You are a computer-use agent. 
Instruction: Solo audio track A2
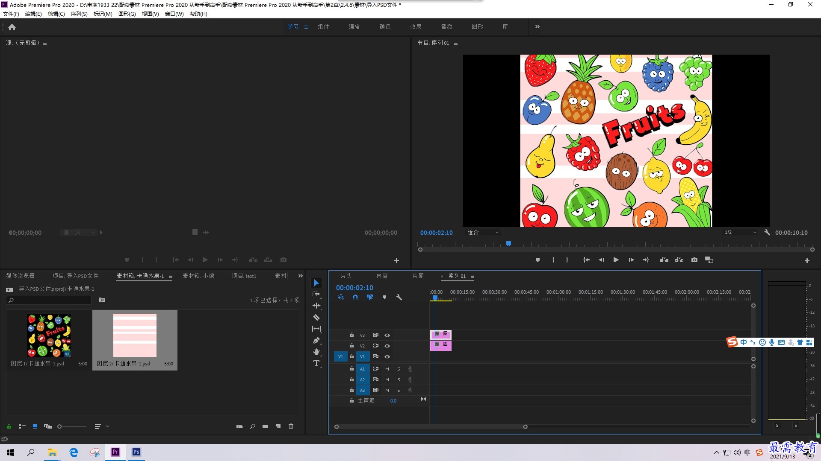pos(399,379)
